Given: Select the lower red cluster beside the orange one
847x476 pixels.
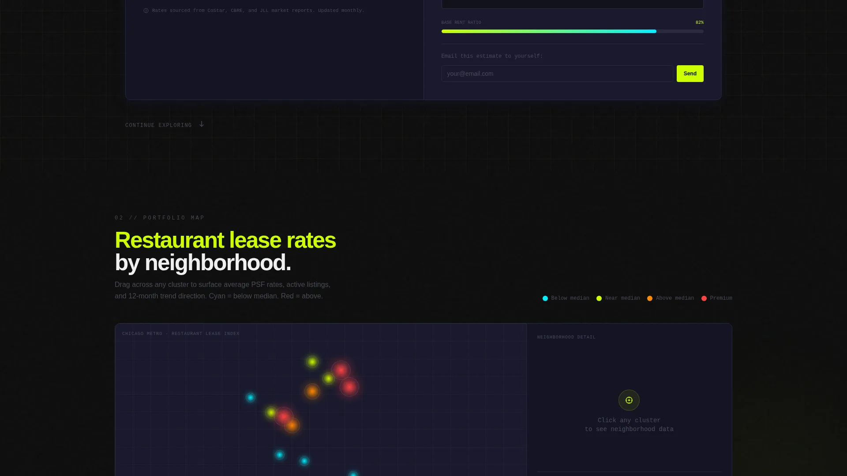Looking at the screenshot, I should 284,416.
